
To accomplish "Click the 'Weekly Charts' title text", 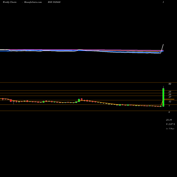I will pyautogui.click(x=10, y=2).
